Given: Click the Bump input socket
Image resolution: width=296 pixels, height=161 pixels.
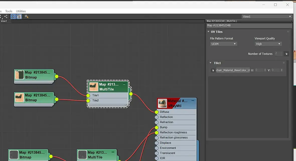Looking at the screenshot, I should [x=157, y=127].
